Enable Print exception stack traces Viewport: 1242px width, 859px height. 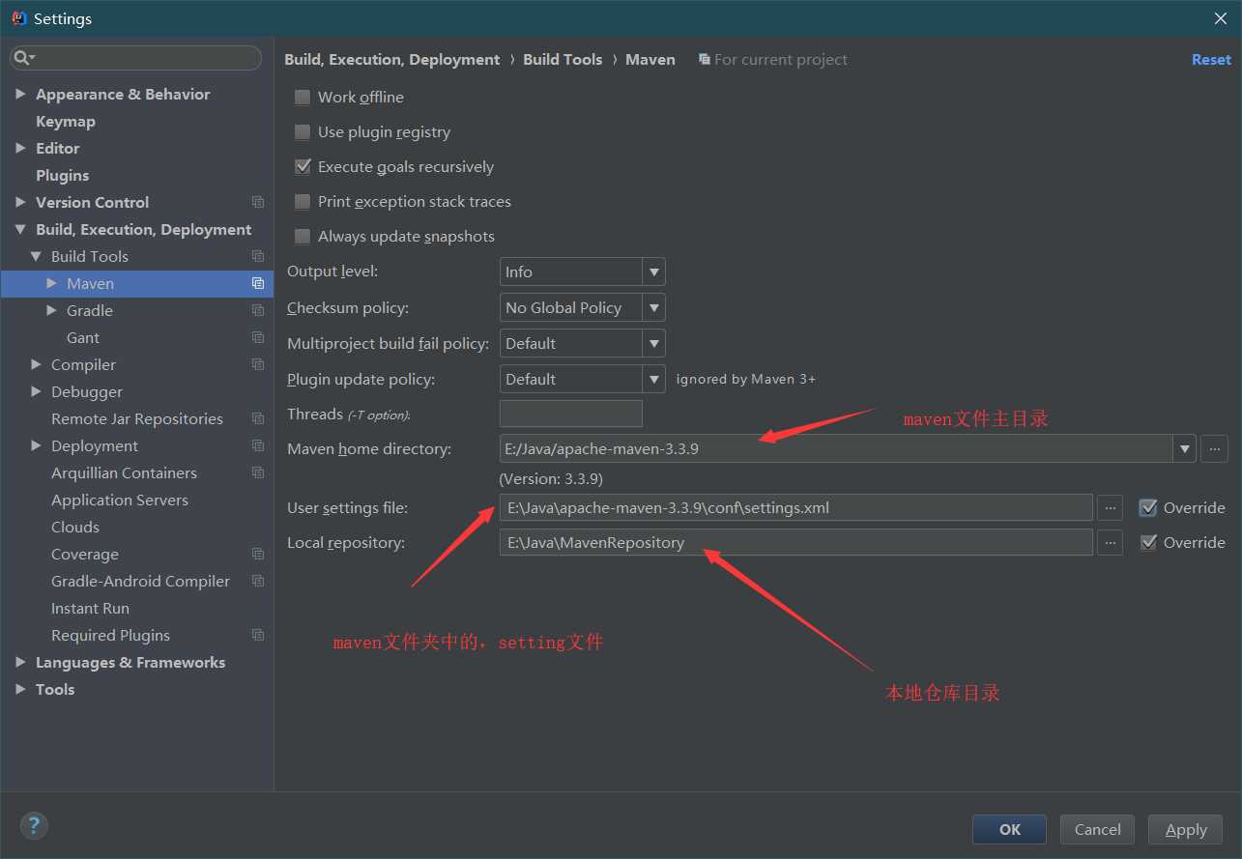[x=303, y=201]
